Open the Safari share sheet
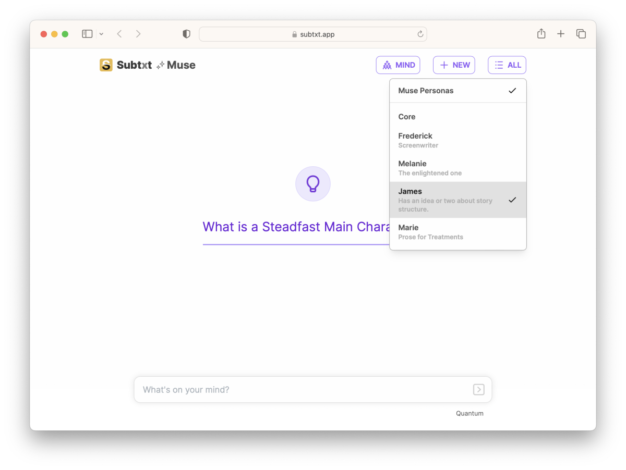The width and height of the screenshot is (626, 470). click(x=541, y=33)
